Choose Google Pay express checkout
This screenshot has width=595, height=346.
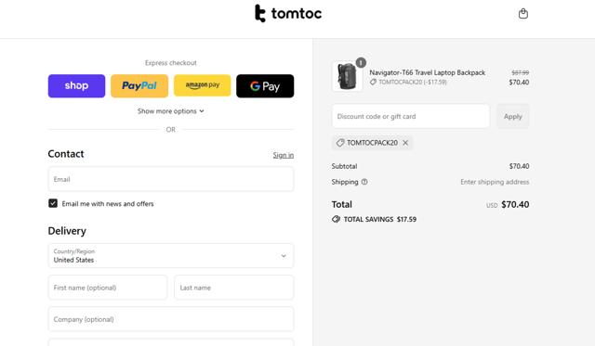(x=265, y=86)
